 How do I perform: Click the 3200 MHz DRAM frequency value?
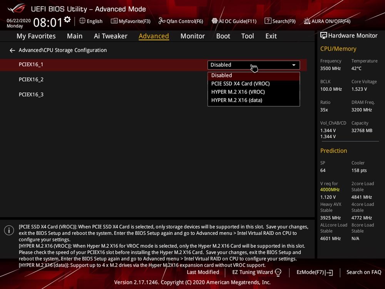tap(362, 110)
